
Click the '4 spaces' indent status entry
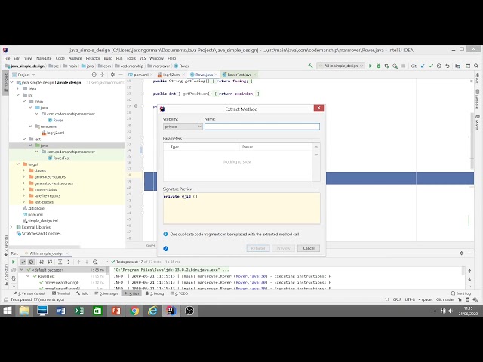click(426, 299)
